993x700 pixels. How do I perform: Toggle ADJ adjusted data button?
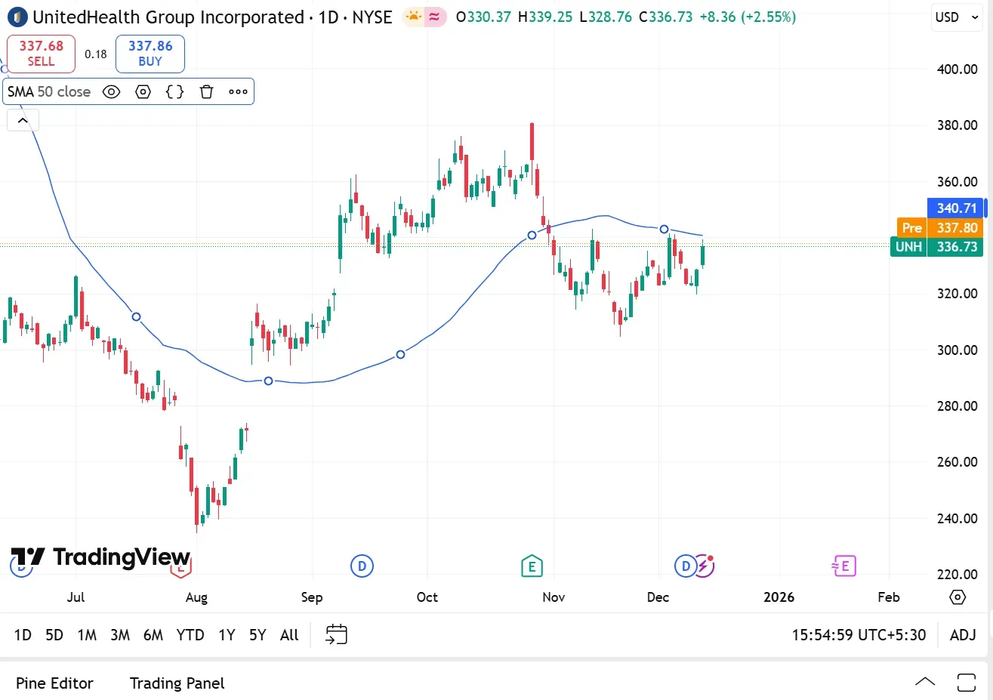coord(963,635)
